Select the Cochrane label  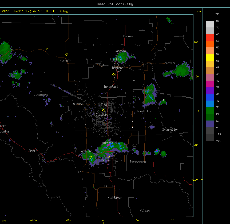pos(86,151)
